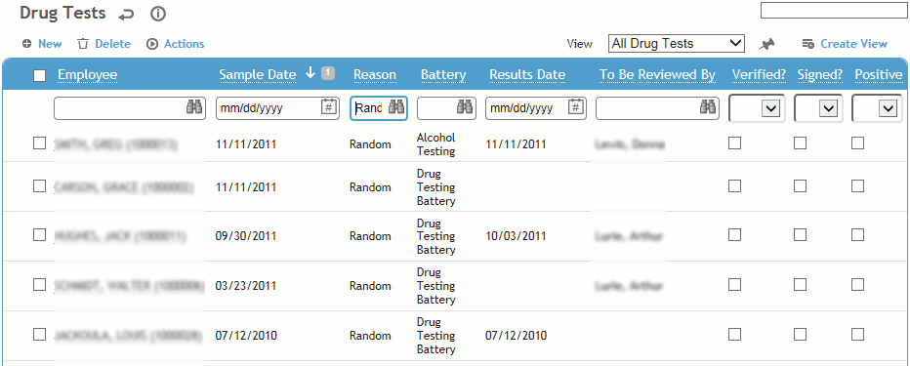Tick the select-all checkbox in header row
Viewport: 910px width, 366px height.
(39, 75)
